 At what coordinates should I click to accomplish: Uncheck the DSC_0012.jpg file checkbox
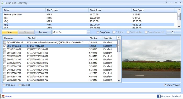pos(5,46)
